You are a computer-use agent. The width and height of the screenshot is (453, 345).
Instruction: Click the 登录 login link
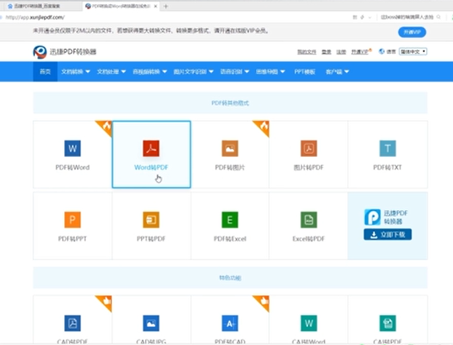pyautogui.click(x=326, y=52)
